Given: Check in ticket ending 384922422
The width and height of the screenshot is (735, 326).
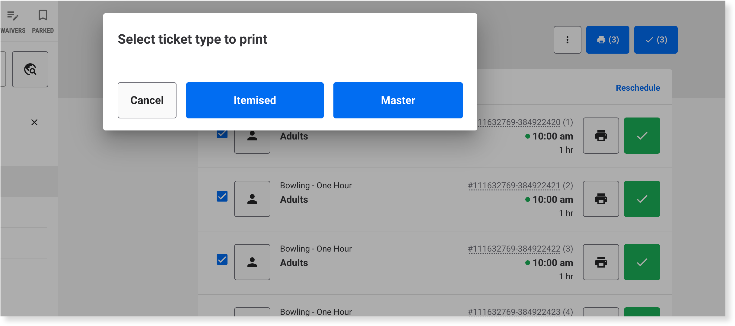Looking at the screenshot, I should 642,262.
